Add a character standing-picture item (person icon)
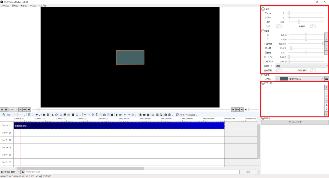Screen dimensions: 329x178 pyautogui.click(x=53, y=115)
